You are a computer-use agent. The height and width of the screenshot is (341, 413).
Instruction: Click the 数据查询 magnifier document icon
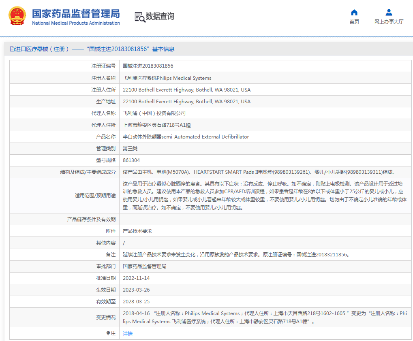point(140,17)
